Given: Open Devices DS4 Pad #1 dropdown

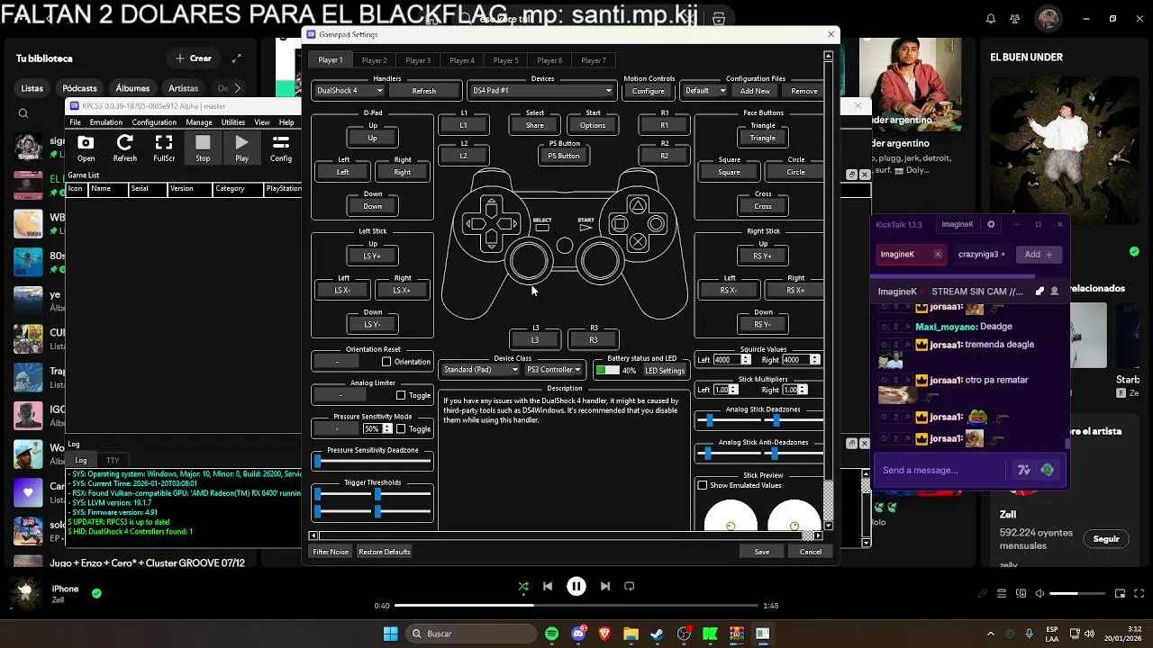Looking at the screenshot, I should coord(541,91).
